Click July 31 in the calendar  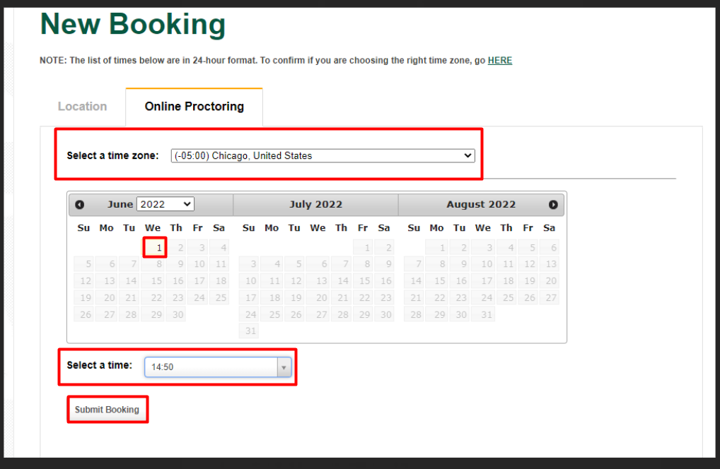(x=249, y=331)
